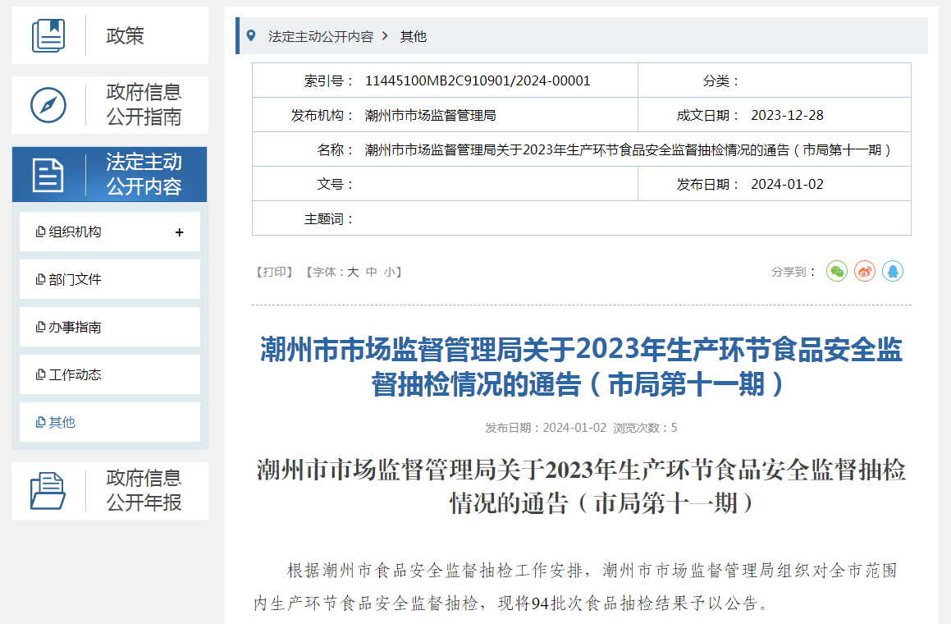951x624 pixels.
Task: Share article via WeChat icon
Action: point(837,271)
